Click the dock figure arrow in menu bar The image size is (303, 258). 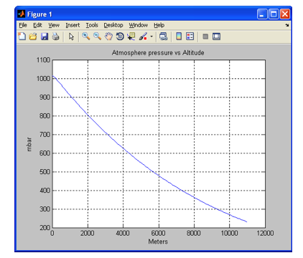pyautogui.click(x=287, y=25)
